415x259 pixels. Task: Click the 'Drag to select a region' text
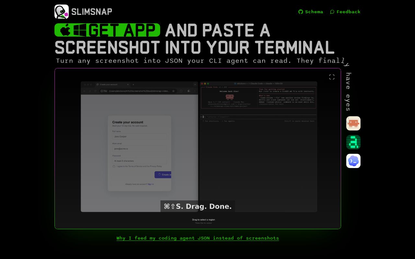tap(204, 220)
